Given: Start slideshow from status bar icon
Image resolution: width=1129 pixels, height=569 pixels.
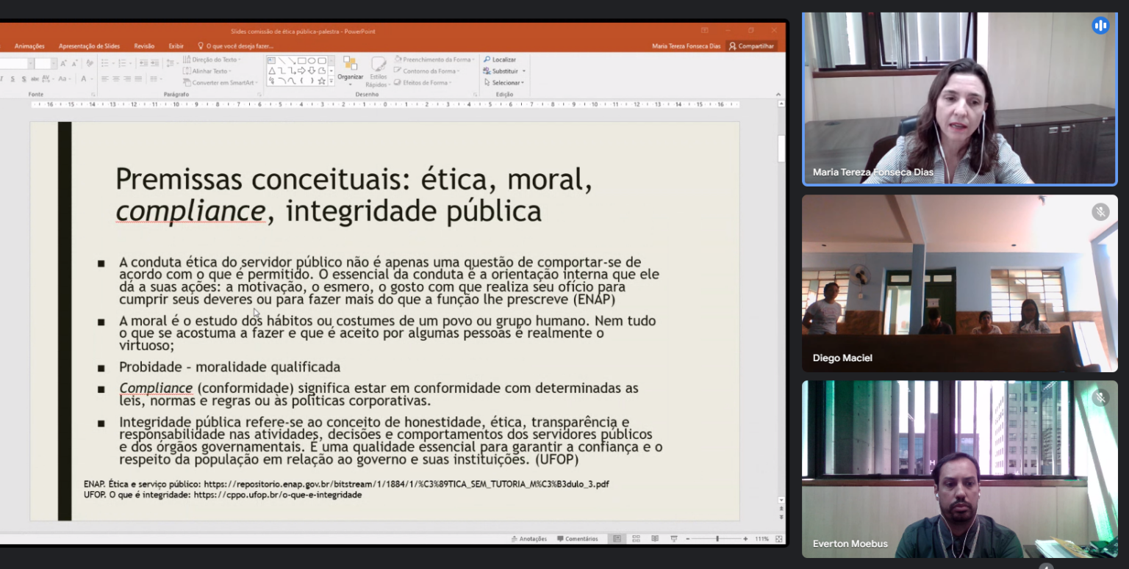Looking at the screenshot, I should (673, 539).
